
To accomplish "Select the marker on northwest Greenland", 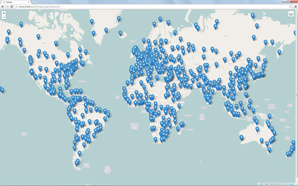I will click(x=92, y=22).
